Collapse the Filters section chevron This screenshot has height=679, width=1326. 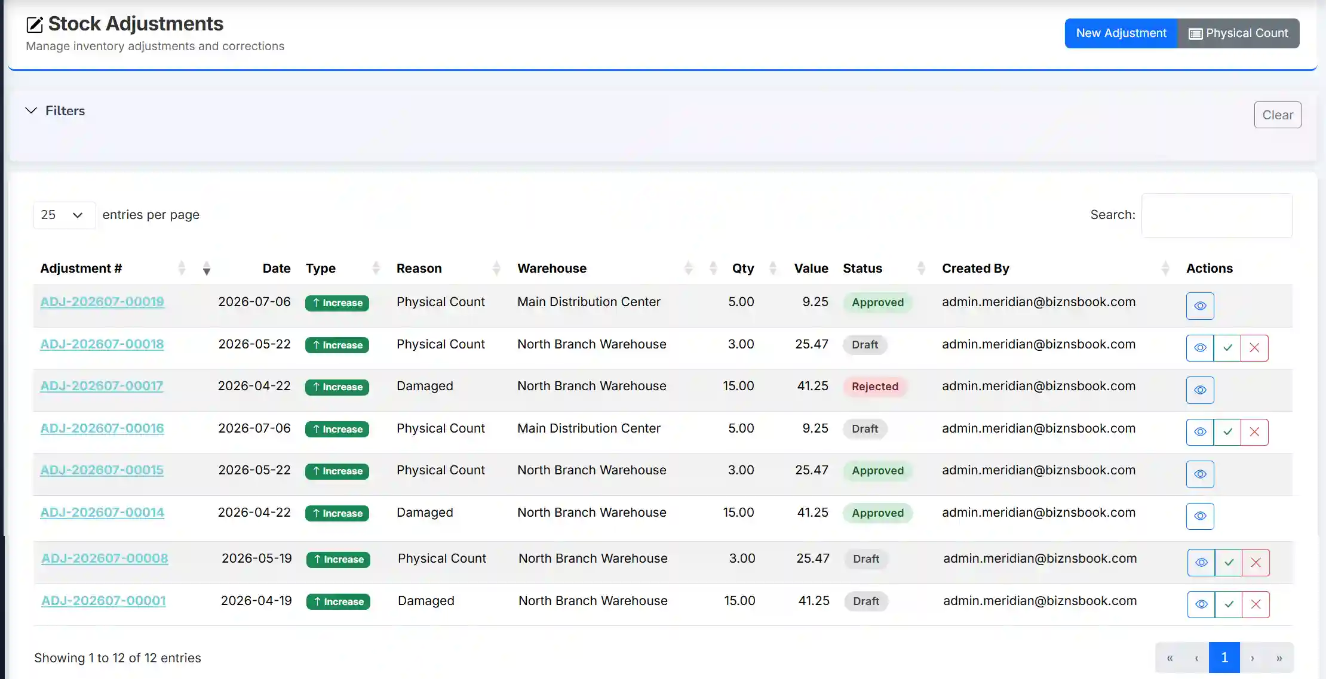pos(31,110)
